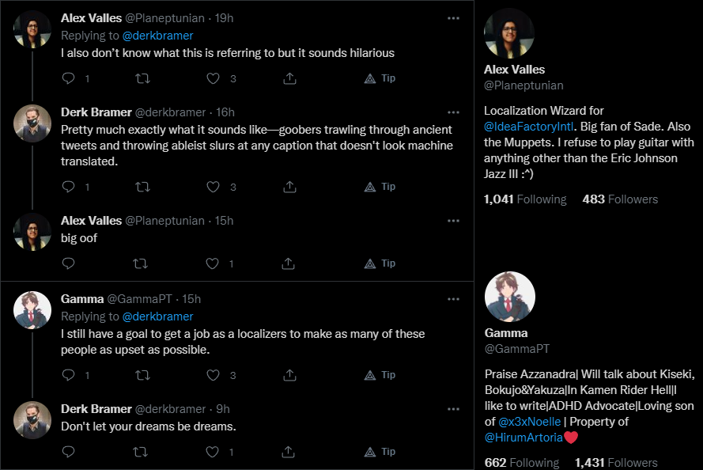703x470 pixels.
Task: Reply to Alex Valles' 19h tweet
Action: [x=68, y=78]
